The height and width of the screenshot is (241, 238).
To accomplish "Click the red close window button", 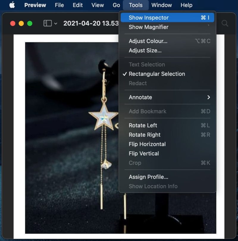I will (12, 23).
